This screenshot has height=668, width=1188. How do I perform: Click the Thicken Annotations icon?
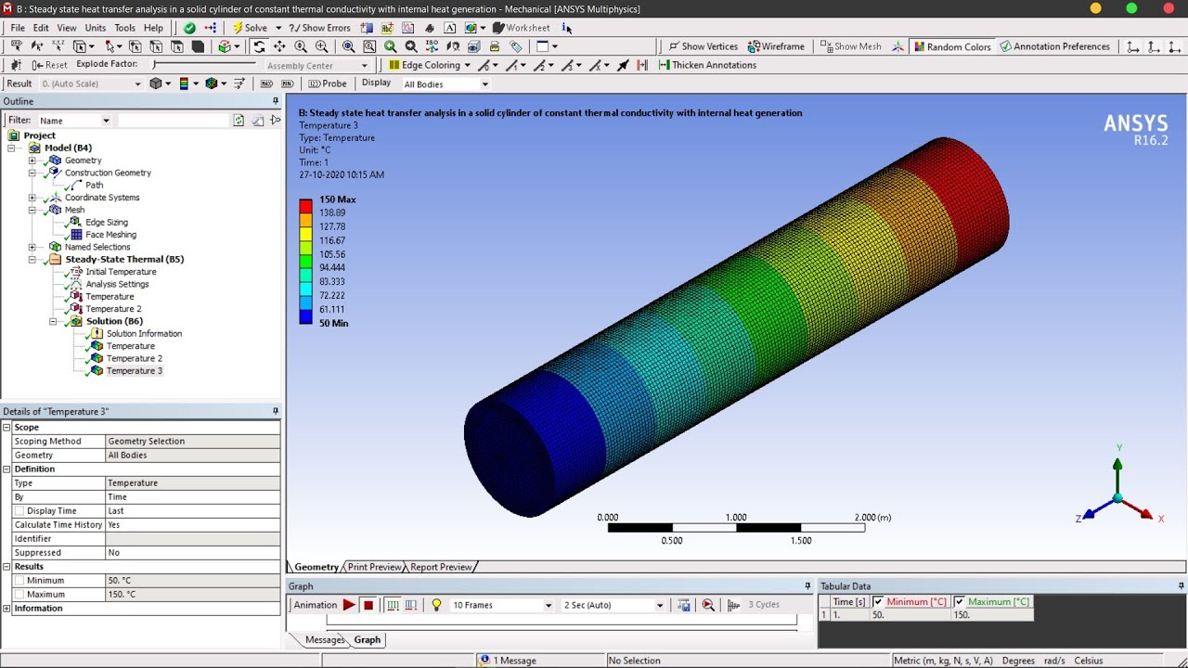coord(664,65)
